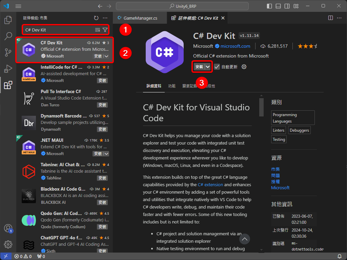Expand install dropdown for .NET MAUI extension

tap(106, 154)
